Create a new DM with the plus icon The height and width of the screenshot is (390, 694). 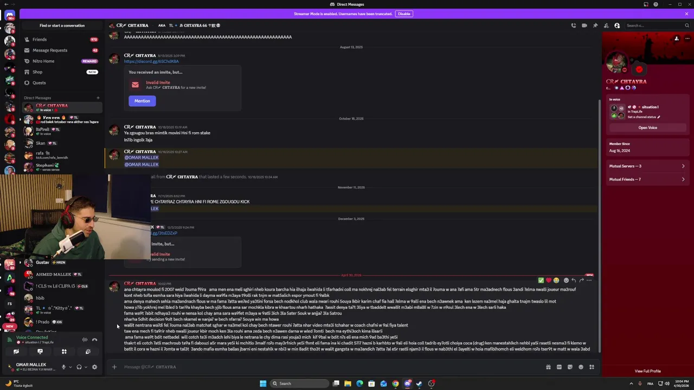coord(98,98)
